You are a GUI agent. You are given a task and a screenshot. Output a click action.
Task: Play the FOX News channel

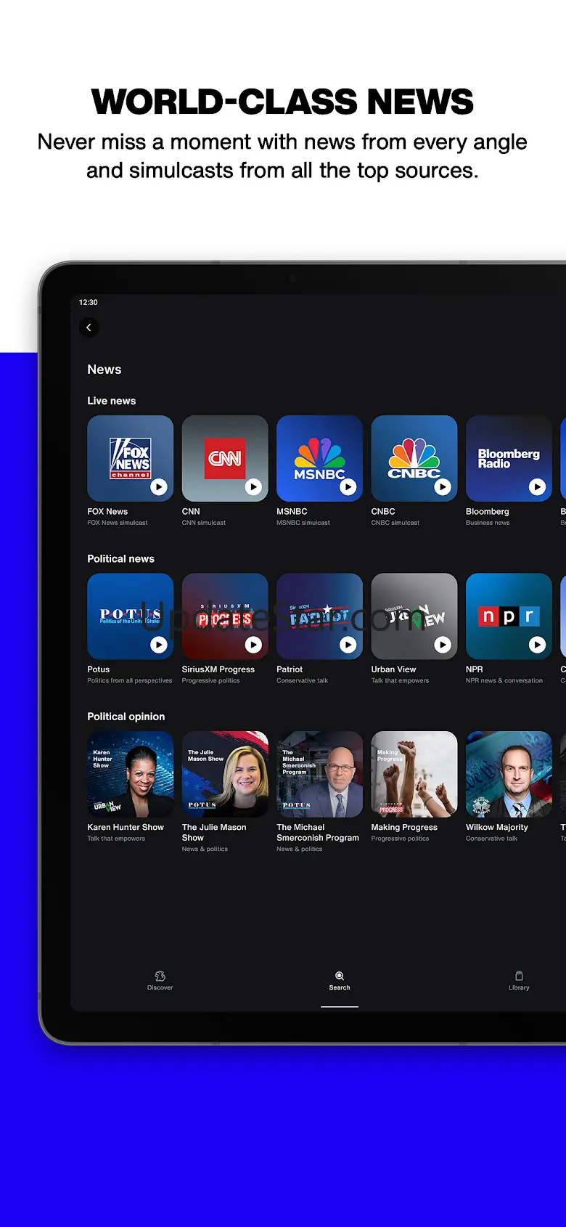158,487
